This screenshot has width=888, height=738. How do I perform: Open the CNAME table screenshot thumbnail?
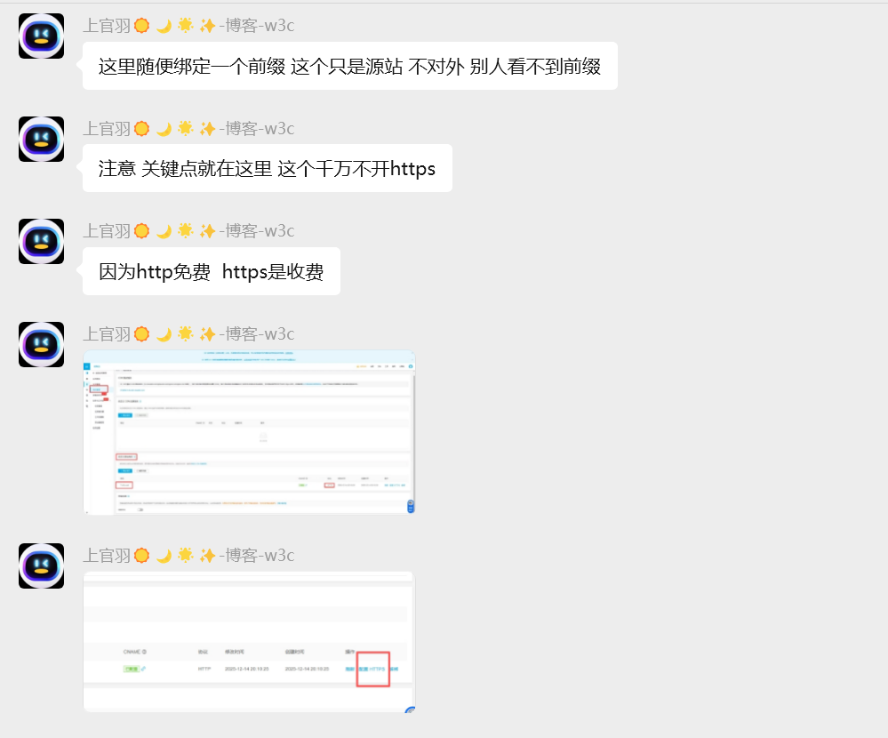point(249,641)
